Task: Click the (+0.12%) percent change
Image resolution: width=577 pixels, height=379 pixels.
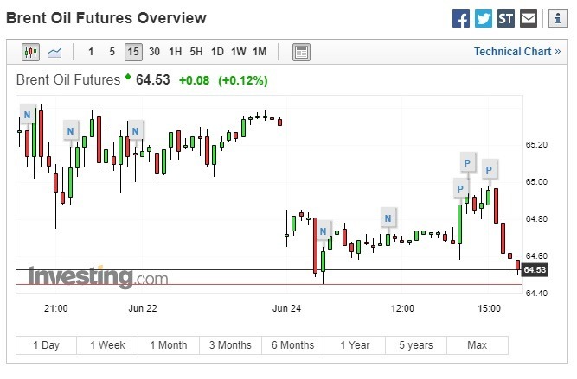Action: coord(243,80)
